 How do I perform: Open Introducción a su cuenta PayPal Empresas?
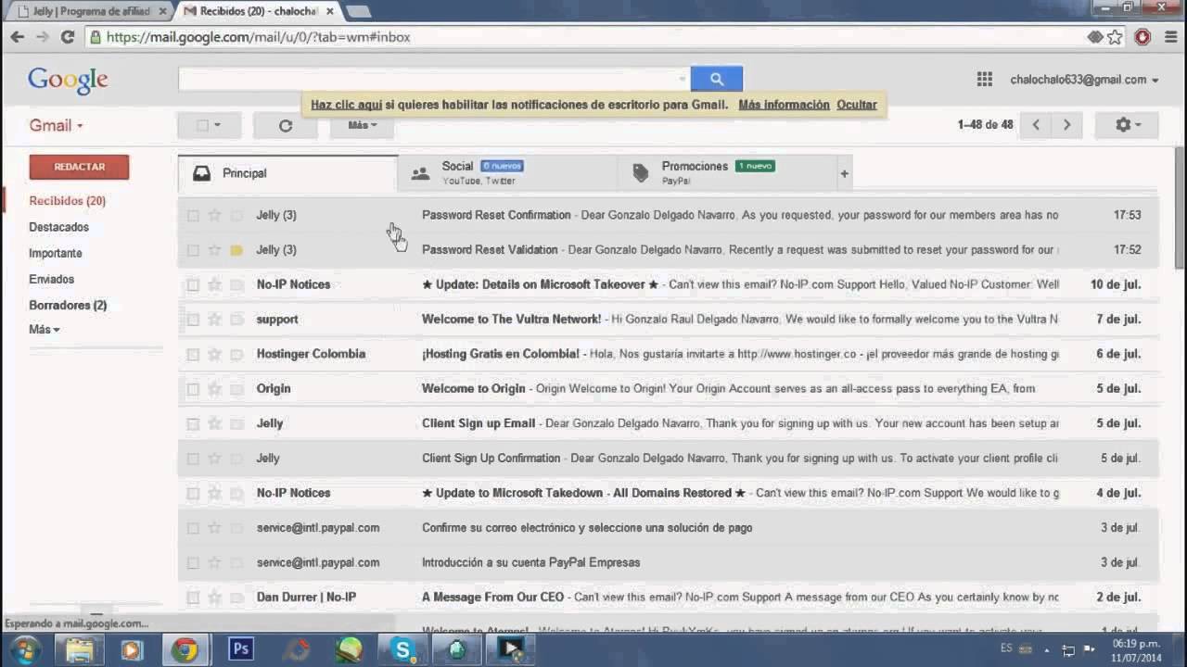click(x=668, y=562)
